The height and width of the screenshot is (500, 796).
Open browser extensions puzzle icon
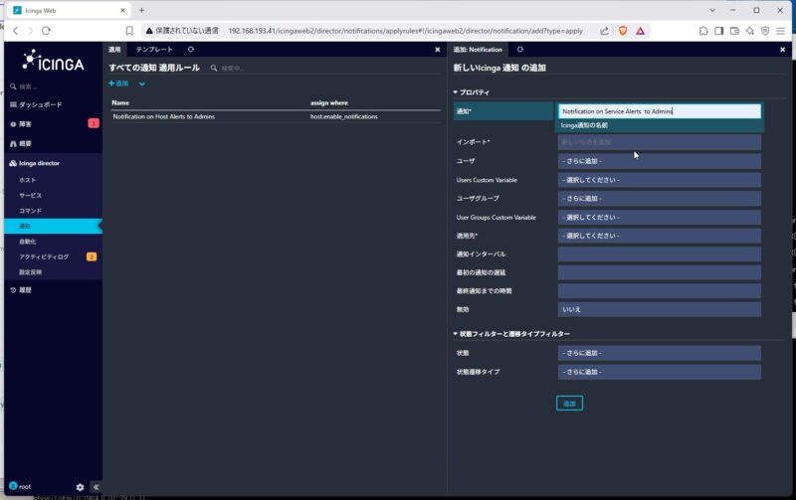click(703, 31)
